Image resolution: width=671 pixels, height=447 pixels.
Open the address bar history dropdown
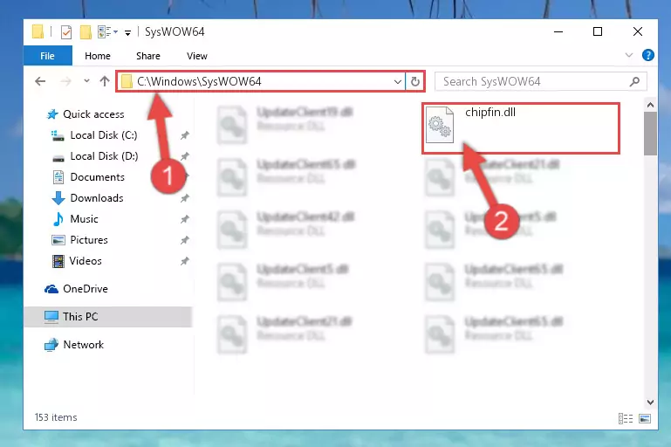(398, 81)
